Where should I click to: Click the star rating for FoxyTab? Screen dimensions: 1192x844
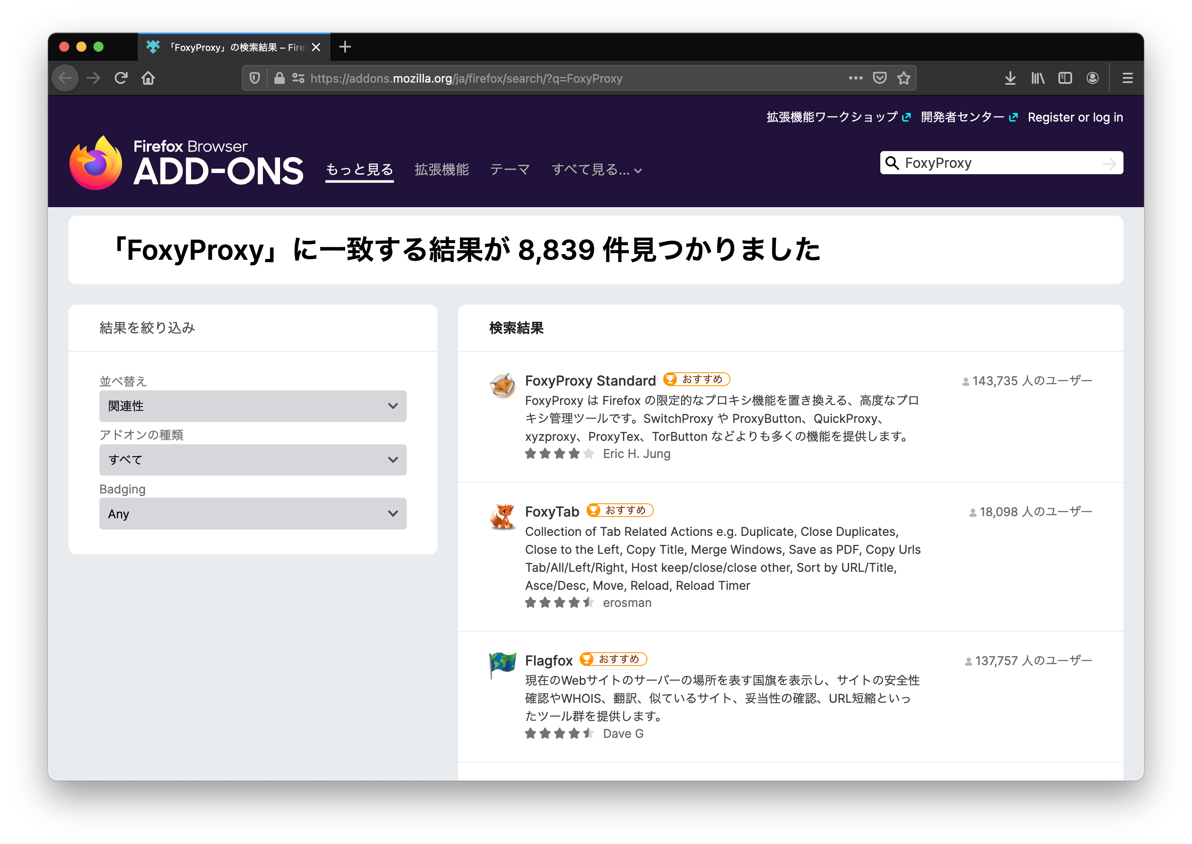click(x=560, y=603)
